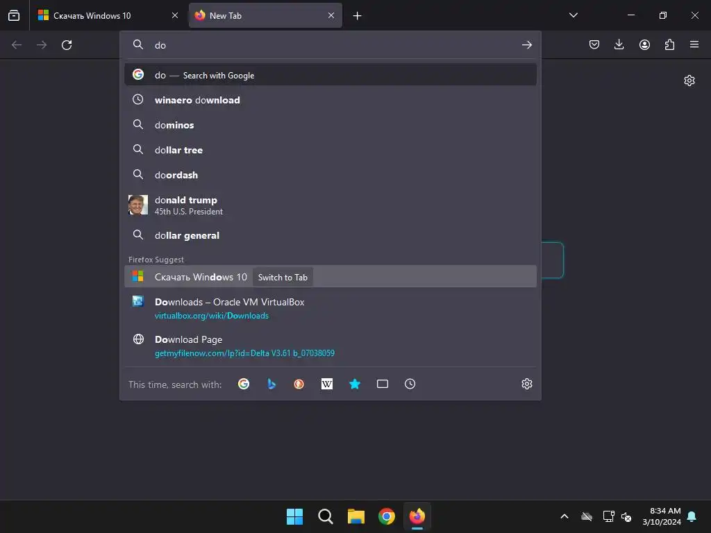The width and height of the screenshot is (711, 533).
Task: Open Windows taskbar Search
Action: (326, 516)
